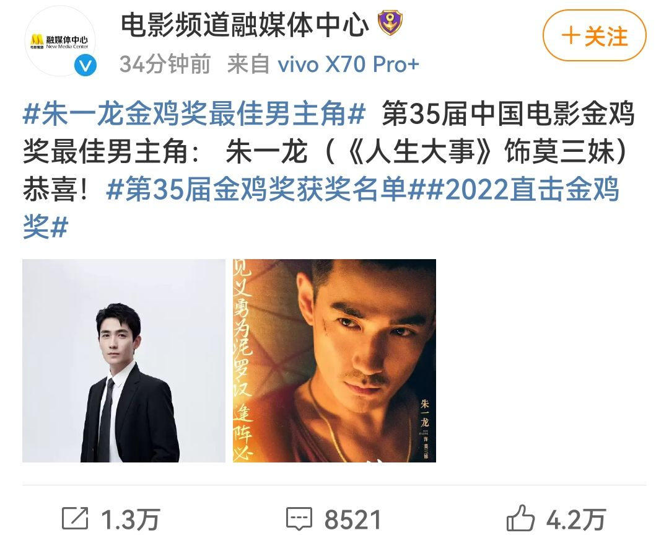Tap the purple anchor membership badge

point(390,23)
